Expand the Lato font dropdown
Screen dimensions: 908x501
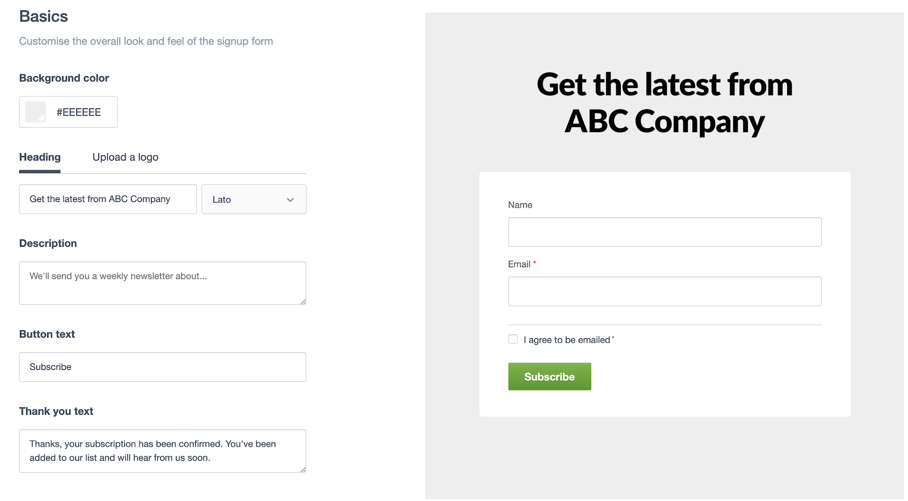tap(254, 199)
